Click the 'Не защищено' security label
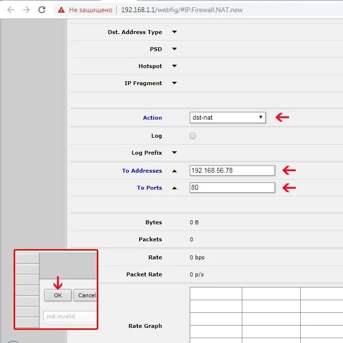Viewport: 343px width, 343px height. click(90, 10)
